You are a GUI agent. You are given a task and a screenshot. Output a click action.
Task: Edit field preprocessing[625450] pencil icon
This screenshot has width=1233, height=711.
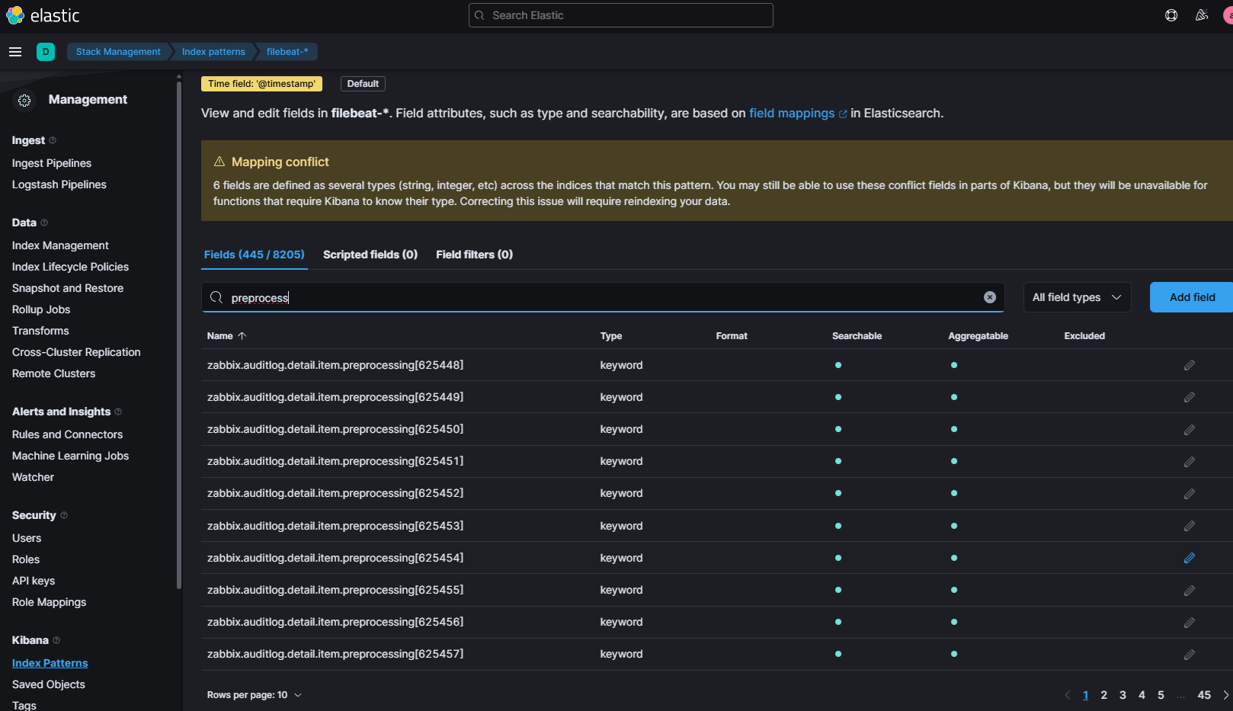1190,430
